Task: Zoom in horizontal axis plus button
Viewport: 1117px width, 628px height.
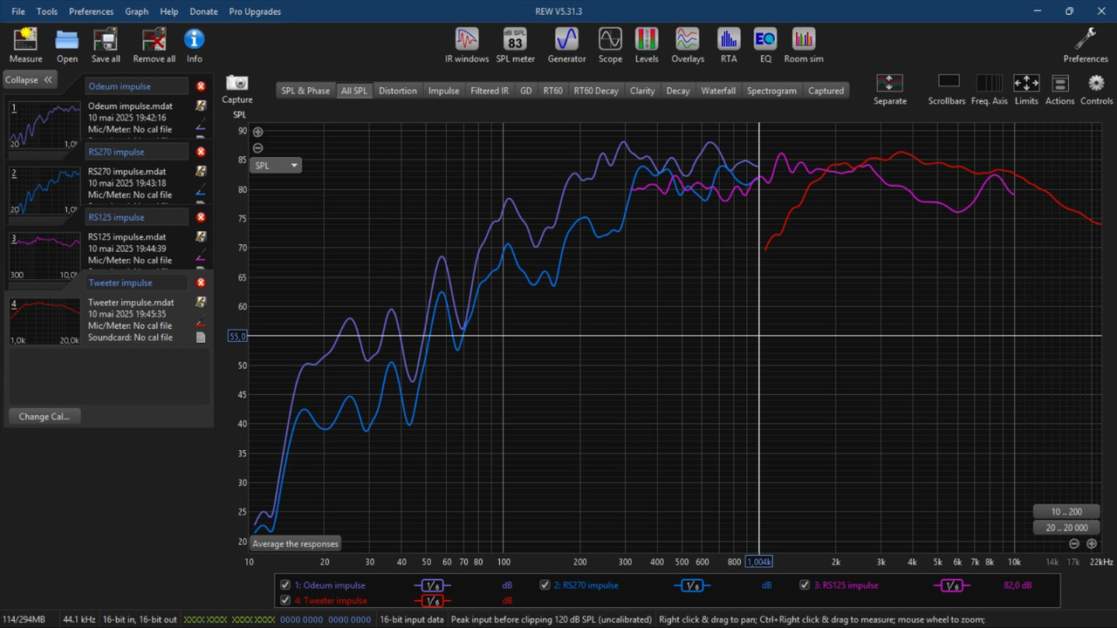Action: pyautogui.click(x=1091, y=543)
